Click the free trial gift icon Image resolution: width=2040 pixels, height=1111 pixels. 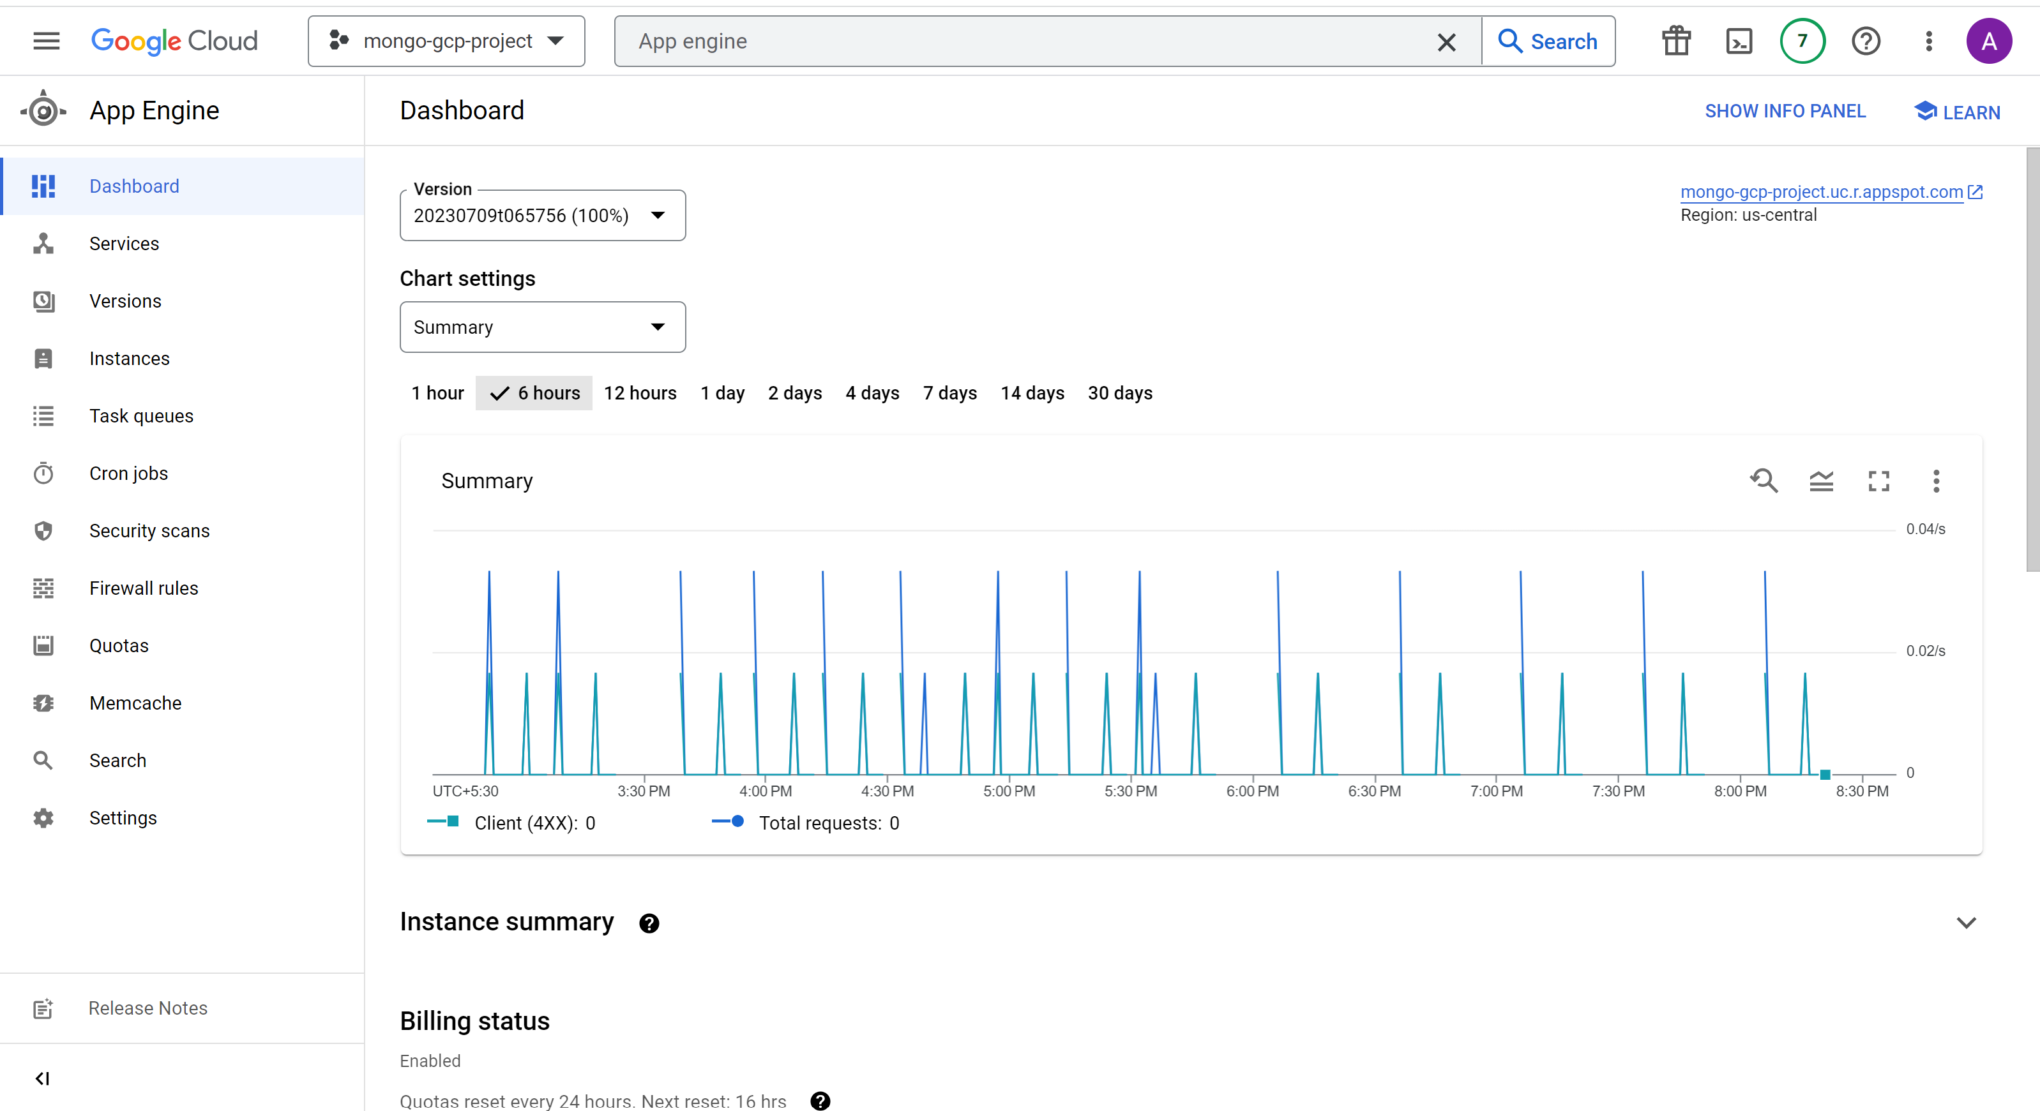(x=1675, y=41)
